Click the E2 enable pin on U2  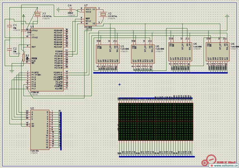33,126
